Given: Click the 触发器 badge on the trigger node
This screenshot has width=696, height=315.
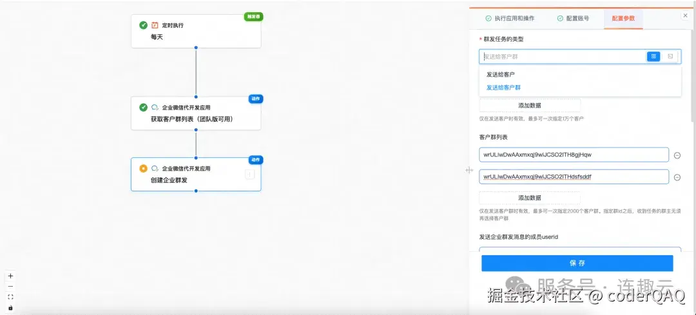Looking at the screenshot, I should pyautogui.click(x=253, y=16).
